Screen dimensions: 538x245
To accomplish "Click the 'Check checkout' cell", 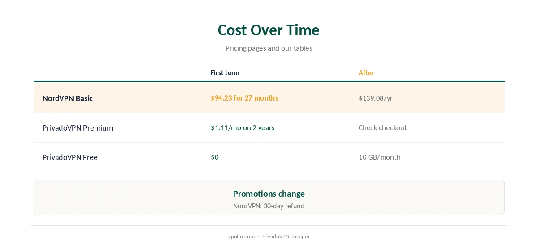I will click(x=382, y=128).
